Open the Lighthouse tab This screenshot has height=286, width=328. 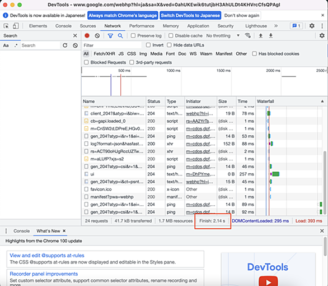click(256, 26)
